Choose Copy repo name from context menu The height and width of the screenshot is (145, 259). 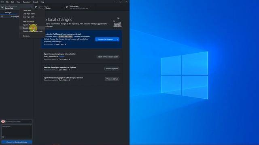pyautogui.click(x=32, y=14)
